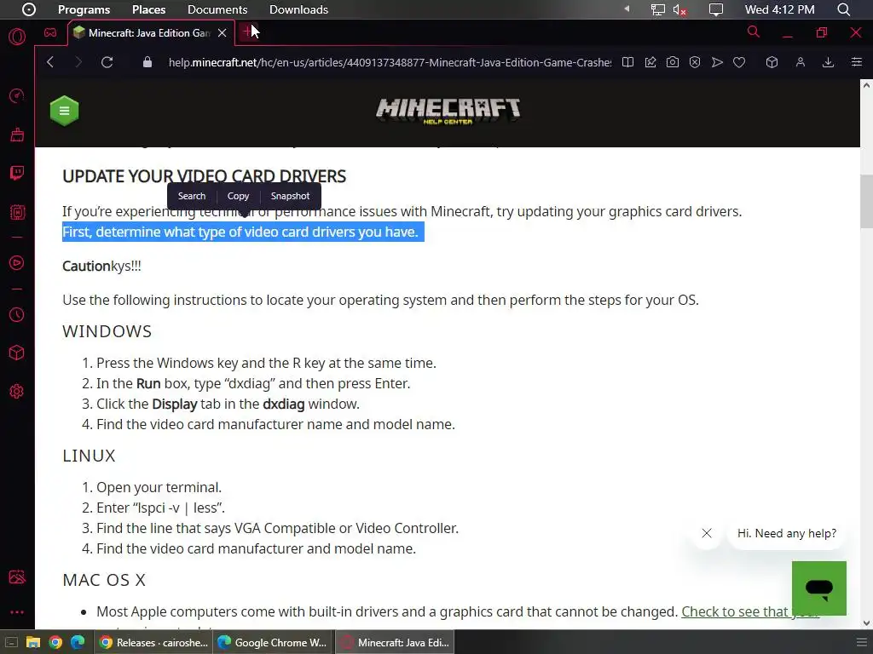This screenshot has width=873, height=654.
Task: Click the address bar URL field
Action: 390,62
